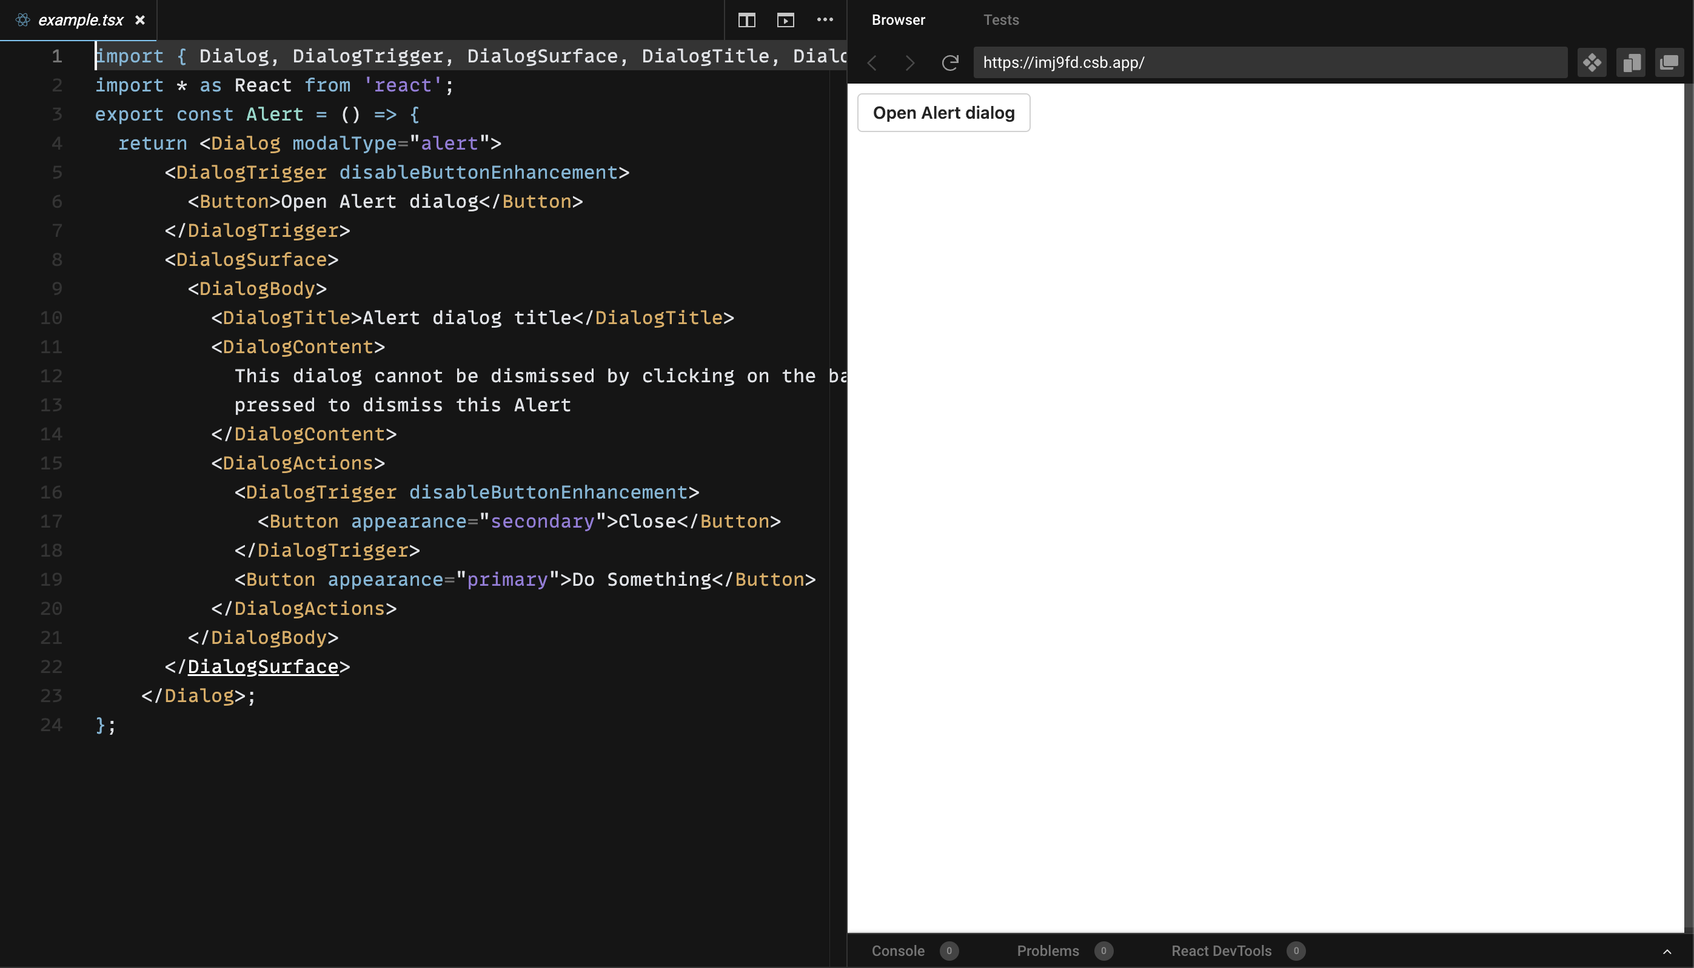Navigate forward in the browser preview

[909, 62]
